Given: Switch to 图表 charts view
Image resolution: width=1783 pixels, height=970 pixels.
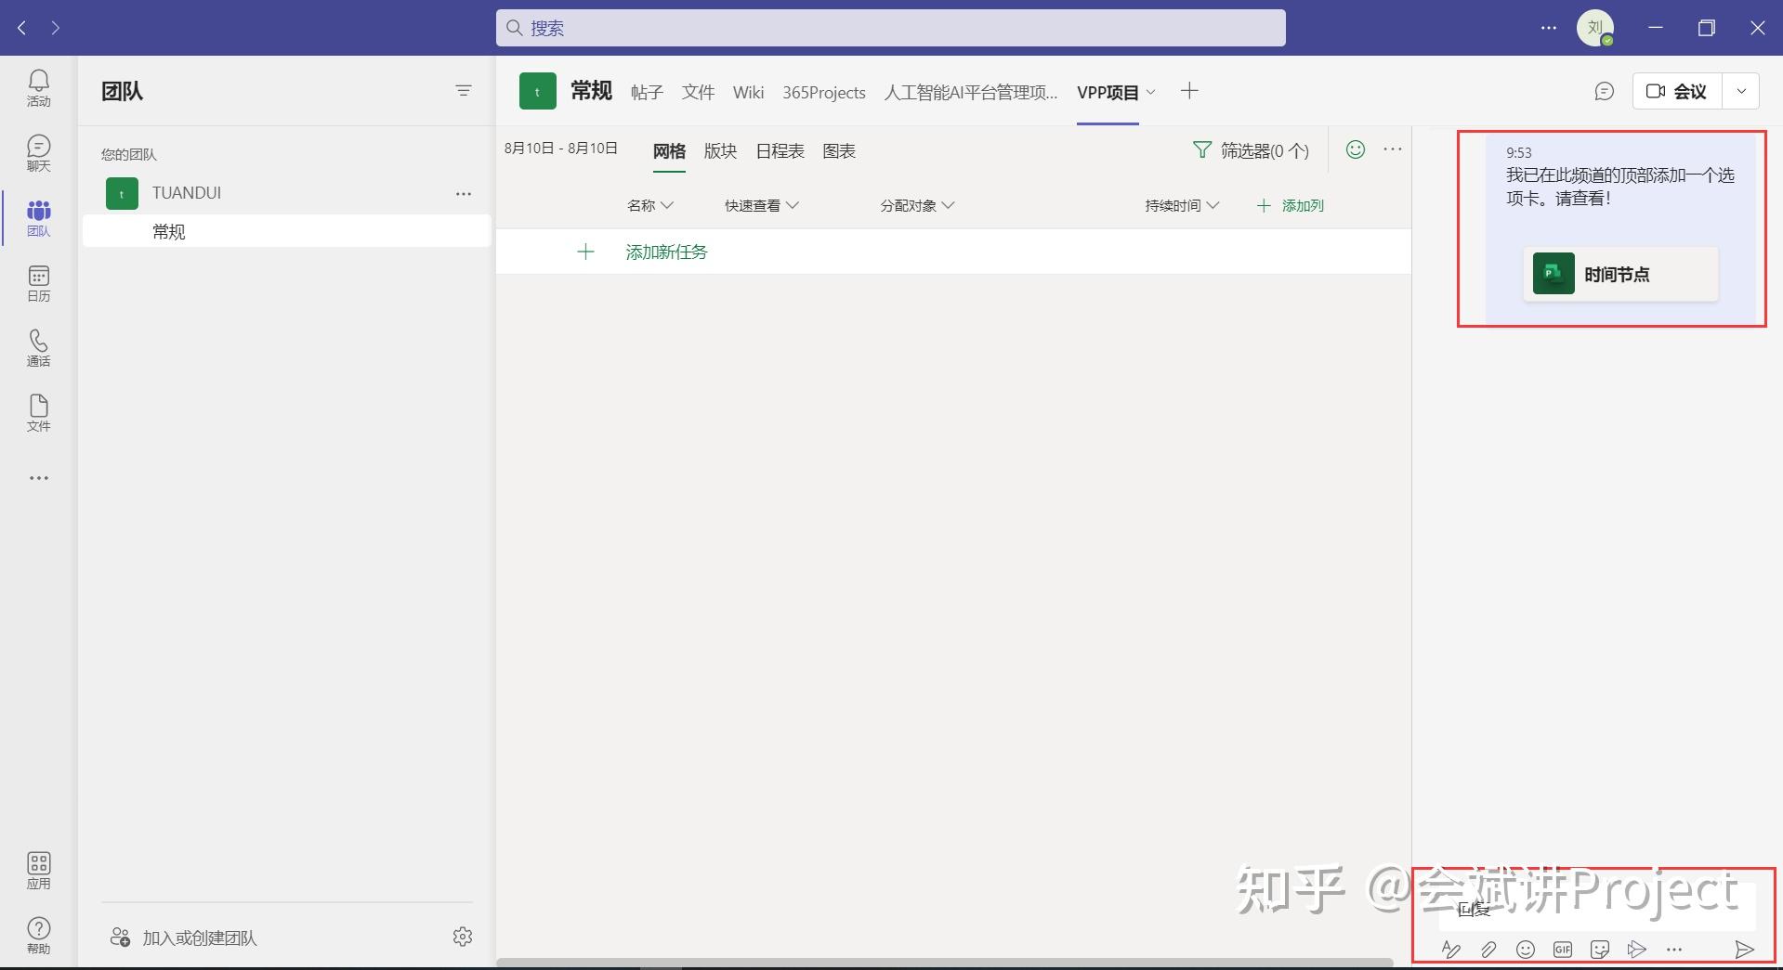Looking at the screenshot, I should click(839, 151).
